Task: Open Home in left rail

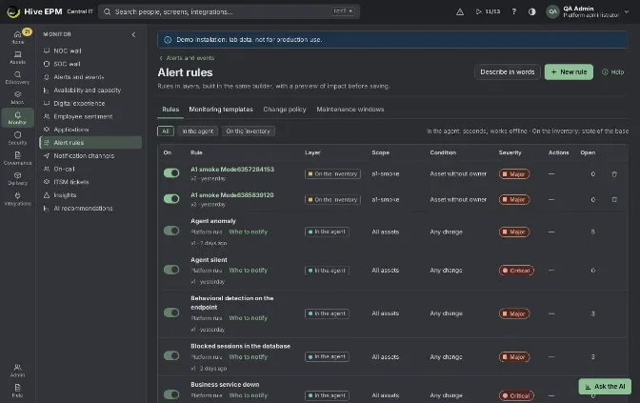Action: (x=17, y=37)
